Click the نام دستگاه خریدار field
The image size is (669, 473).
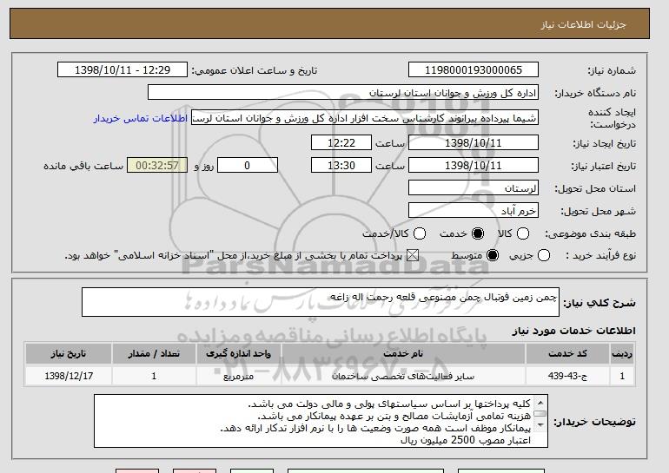343,93
